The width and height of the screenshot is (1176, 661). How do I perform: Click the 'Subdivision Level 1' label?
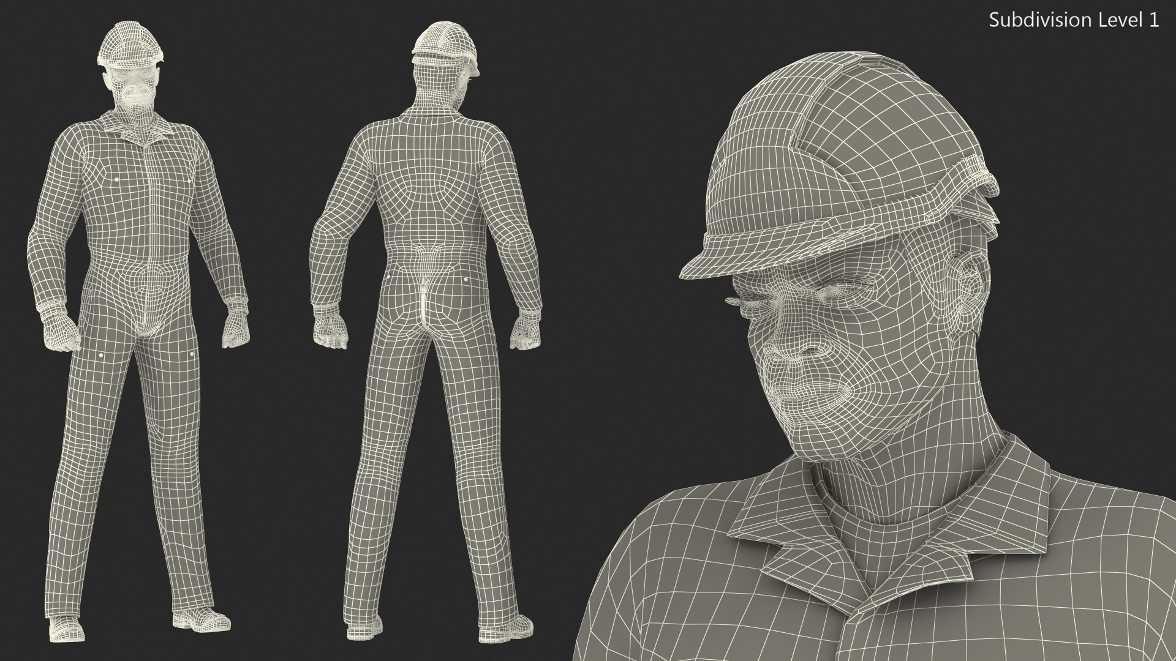(x=1074, y=20)
